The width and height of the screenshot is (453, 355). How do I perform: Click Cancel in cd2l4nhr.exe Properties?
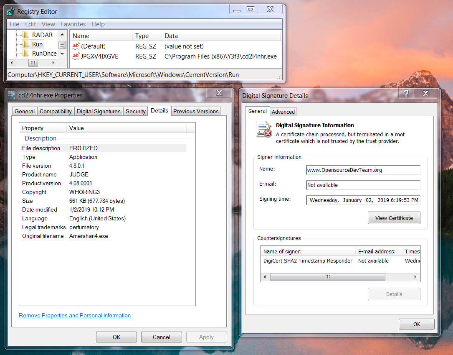[x=162, y=337]
